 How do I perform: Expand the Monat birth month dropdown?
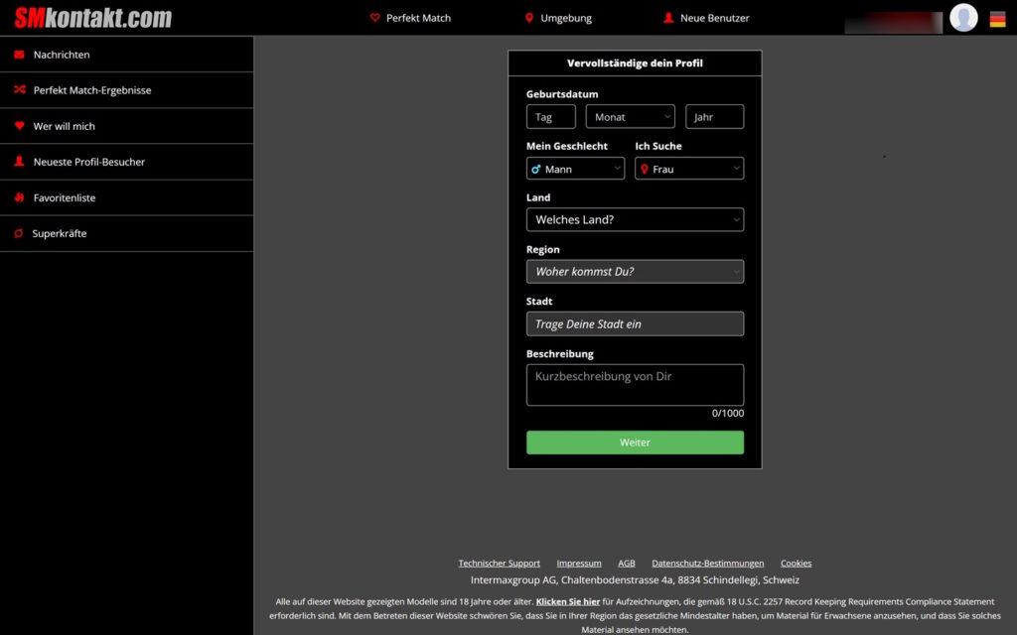pos(631,117)
